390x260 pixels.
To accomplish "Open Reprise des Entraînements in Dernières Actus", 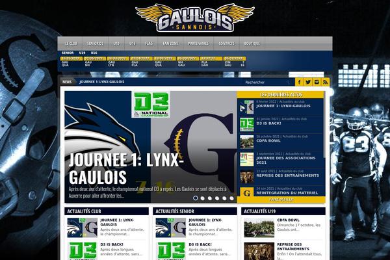I will coord(287,175).
